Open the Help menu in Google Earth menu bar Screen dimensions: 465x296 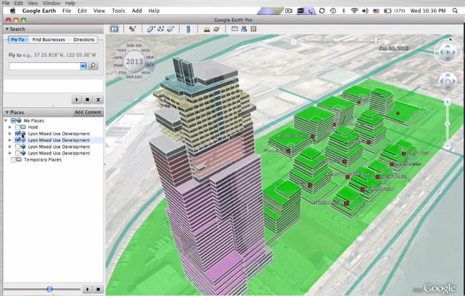tap(154, 11)
